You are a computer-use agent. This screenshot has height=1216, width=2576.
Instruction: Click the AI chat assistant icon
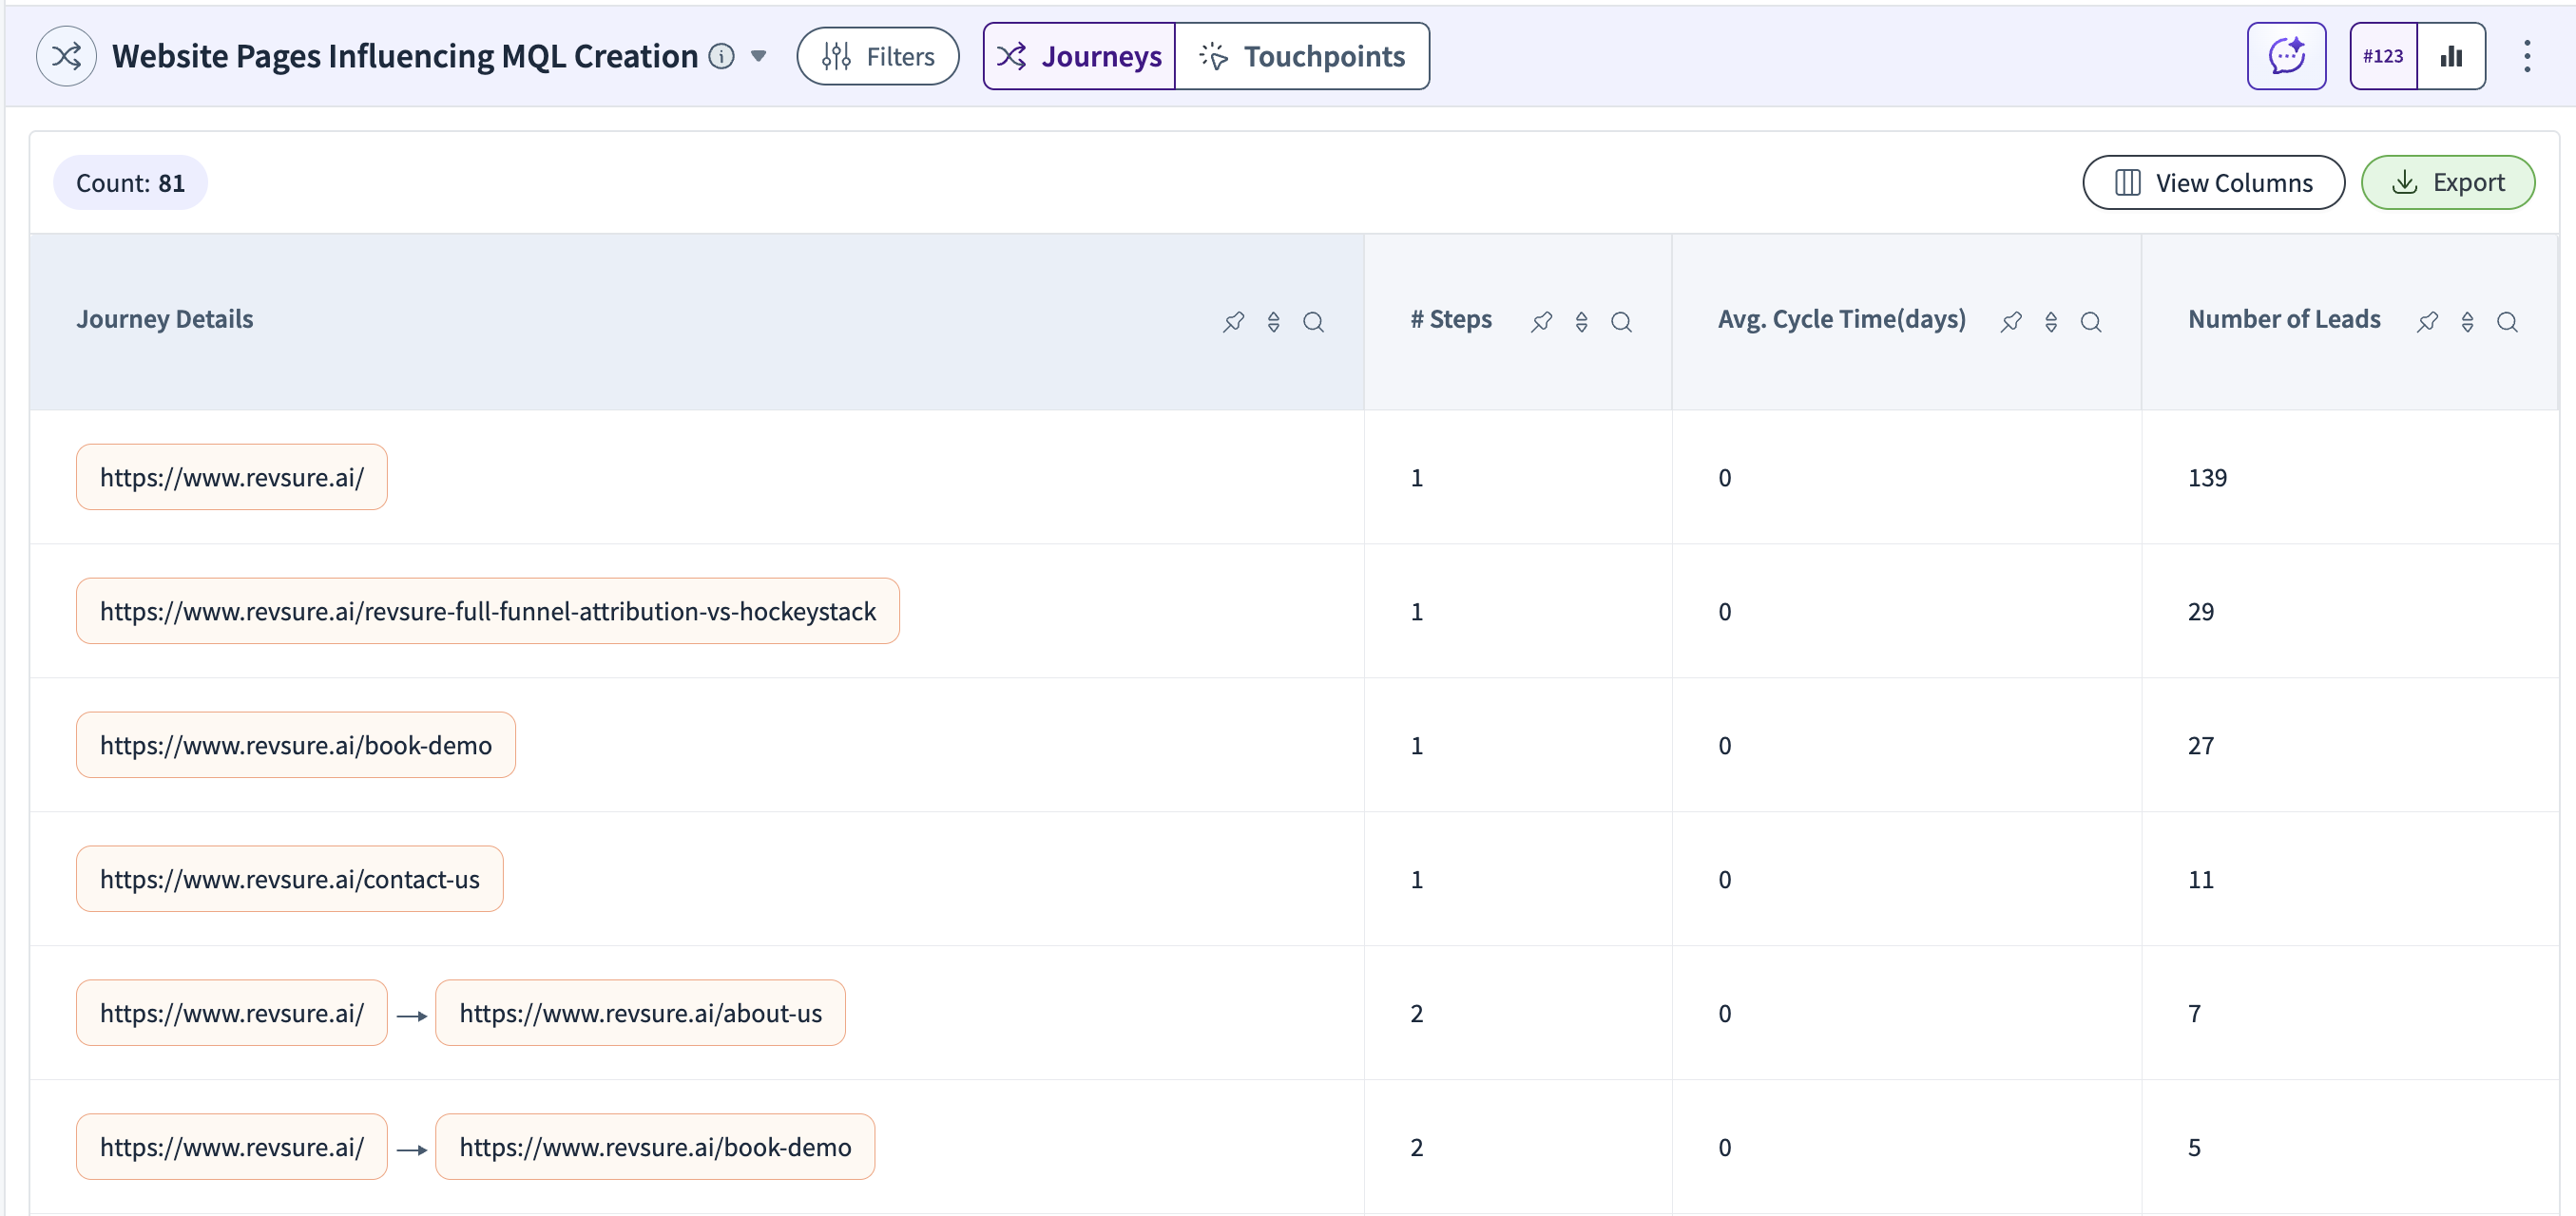point(2285,56)
